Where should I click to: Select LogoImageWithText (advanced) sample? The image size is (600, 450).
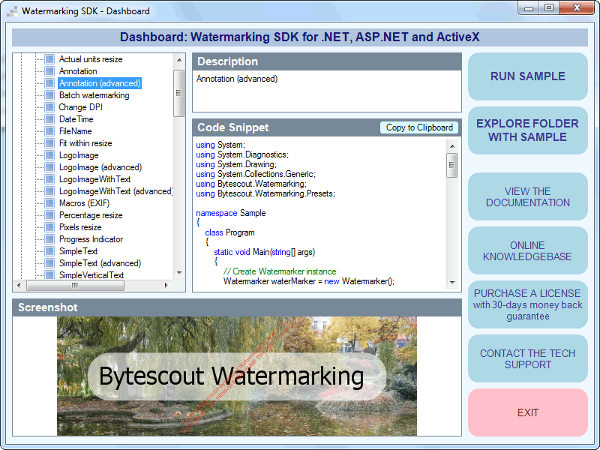tap(115, 191)
